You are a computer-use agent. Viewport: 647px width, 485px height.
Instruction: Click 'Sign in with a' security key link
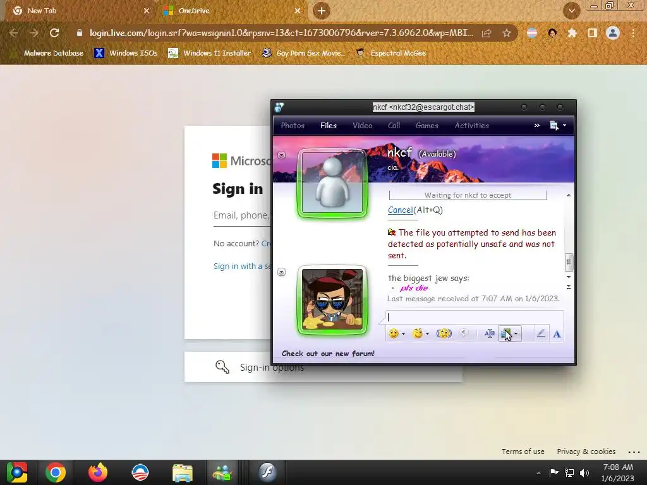pyautogui.click(x=242, y=266)
